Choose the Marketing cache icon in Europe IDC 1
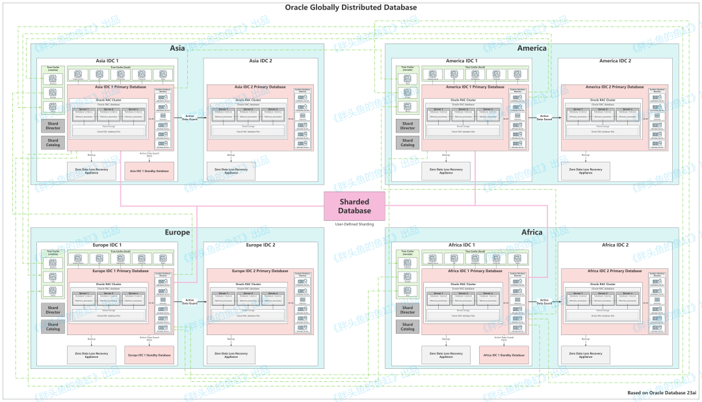 click(120, 258)
